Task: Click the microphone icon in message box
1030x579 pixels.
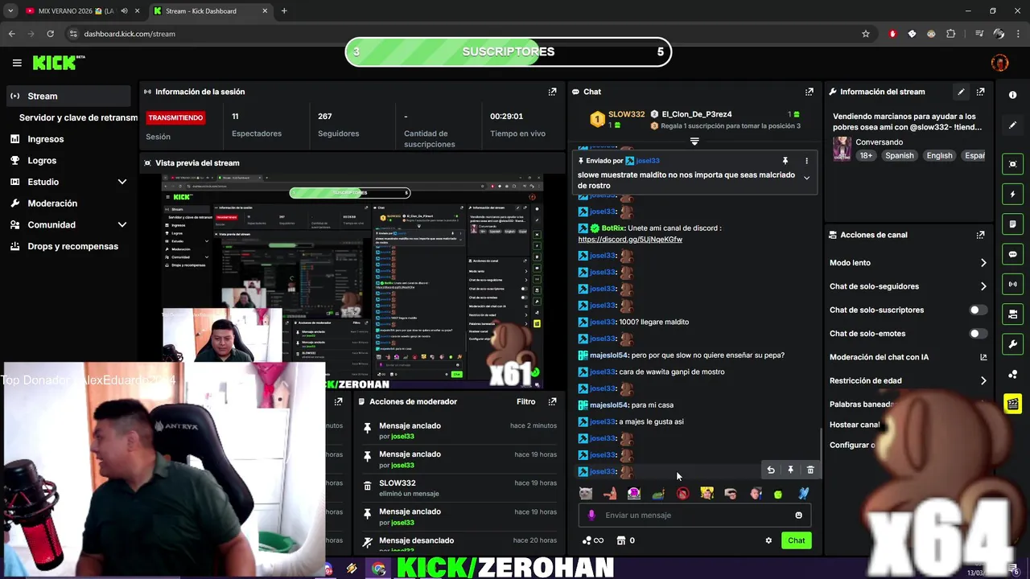Action: [x=591, y=515]
